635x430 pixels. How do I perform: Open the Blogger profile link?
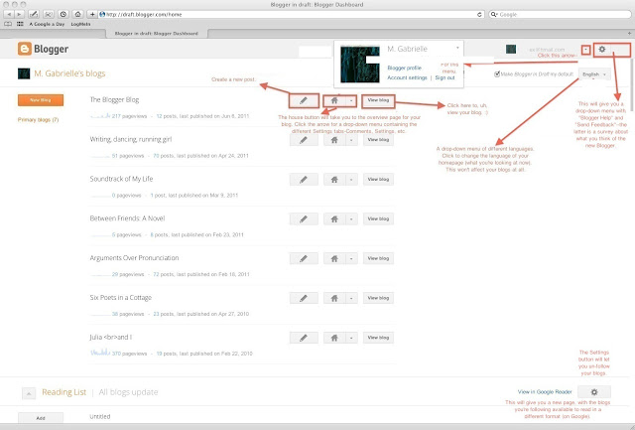[404, 69]
